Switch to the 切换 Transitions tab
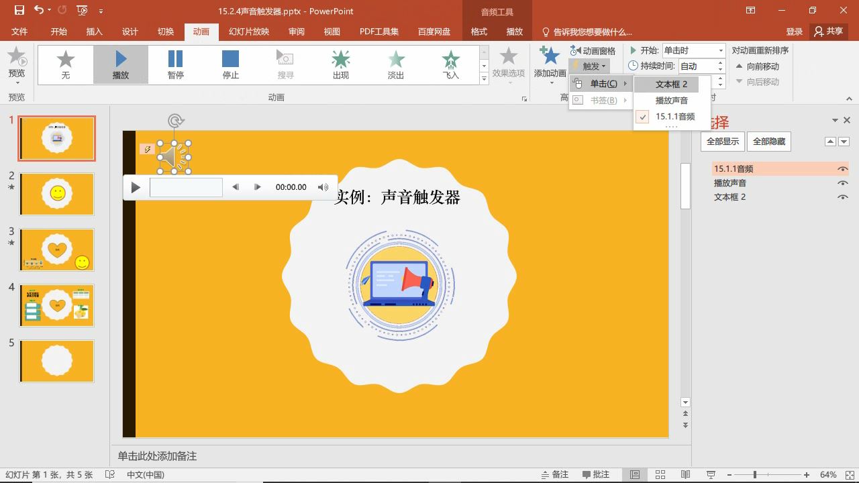The image size is (859, 483). pyautogui.click(x=165, y=32)
